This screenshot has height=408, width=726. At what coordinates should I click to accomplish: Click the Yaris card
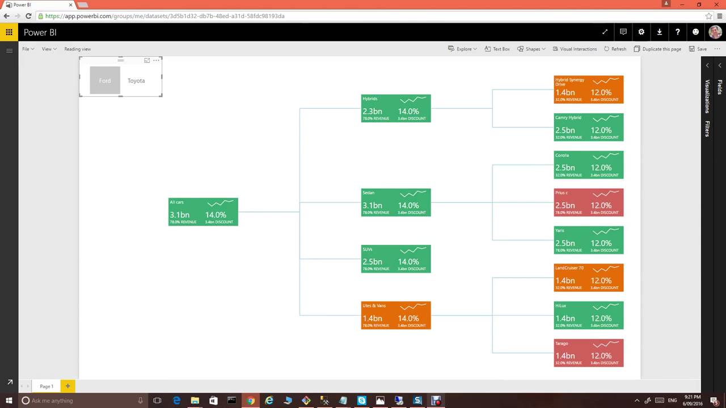pyautogui.click(x=589, y=240)
